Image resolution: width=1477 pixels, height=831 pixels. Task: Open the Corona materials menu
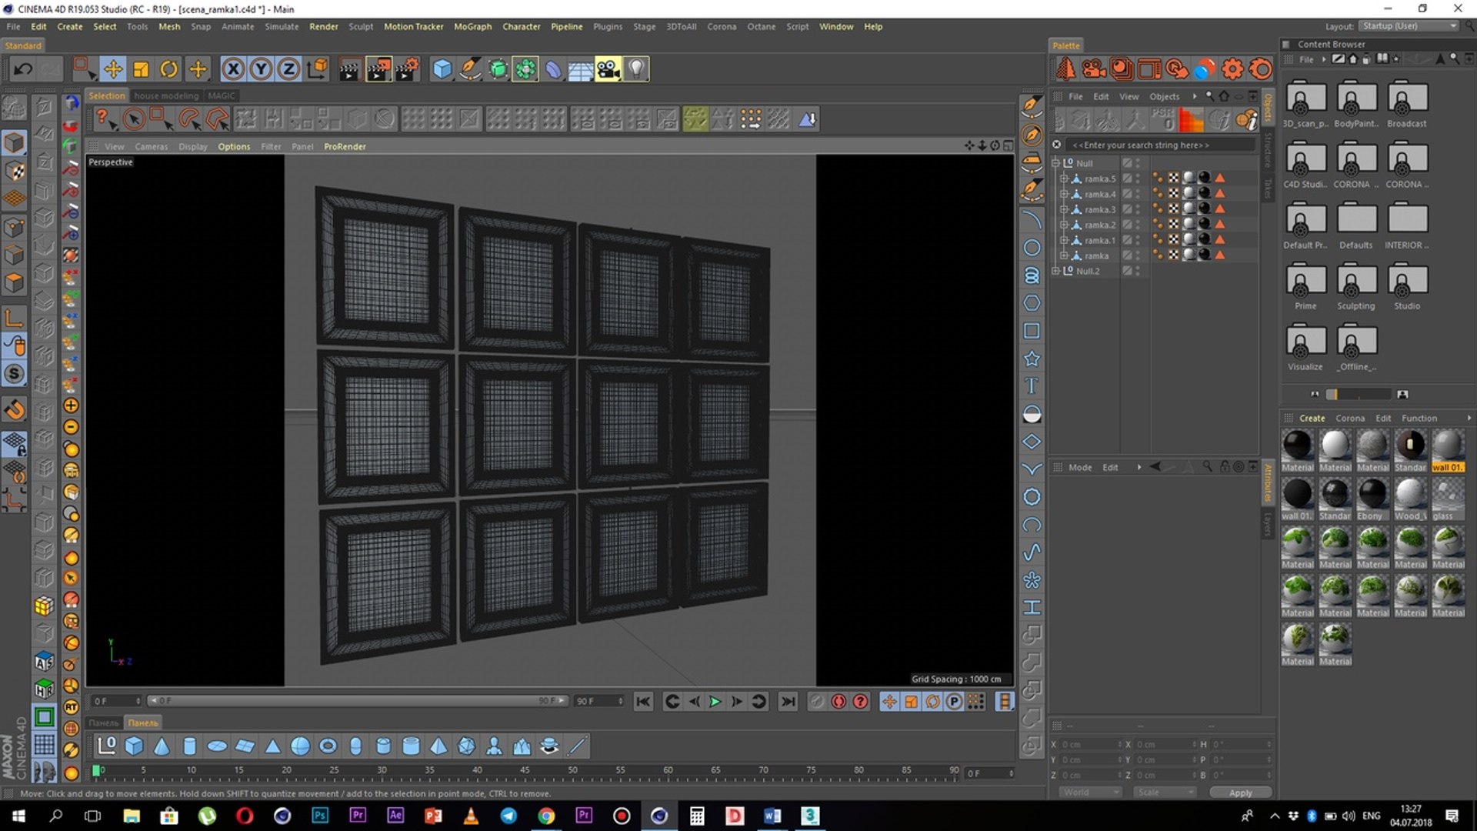(x=1350, y=418)
